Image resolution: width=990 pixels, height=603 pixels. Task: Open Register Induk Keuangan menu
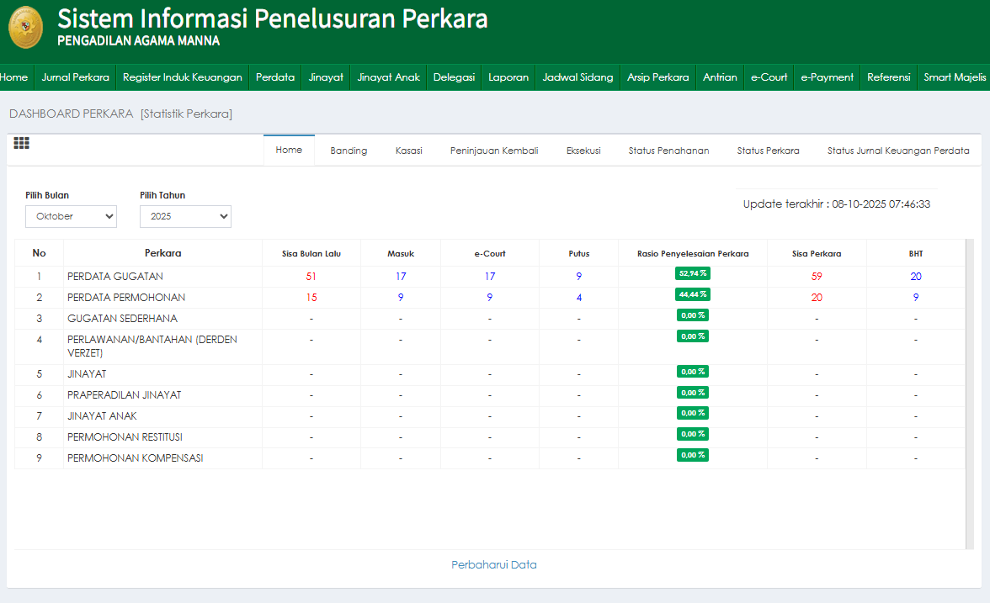click(x=183, y=77)
